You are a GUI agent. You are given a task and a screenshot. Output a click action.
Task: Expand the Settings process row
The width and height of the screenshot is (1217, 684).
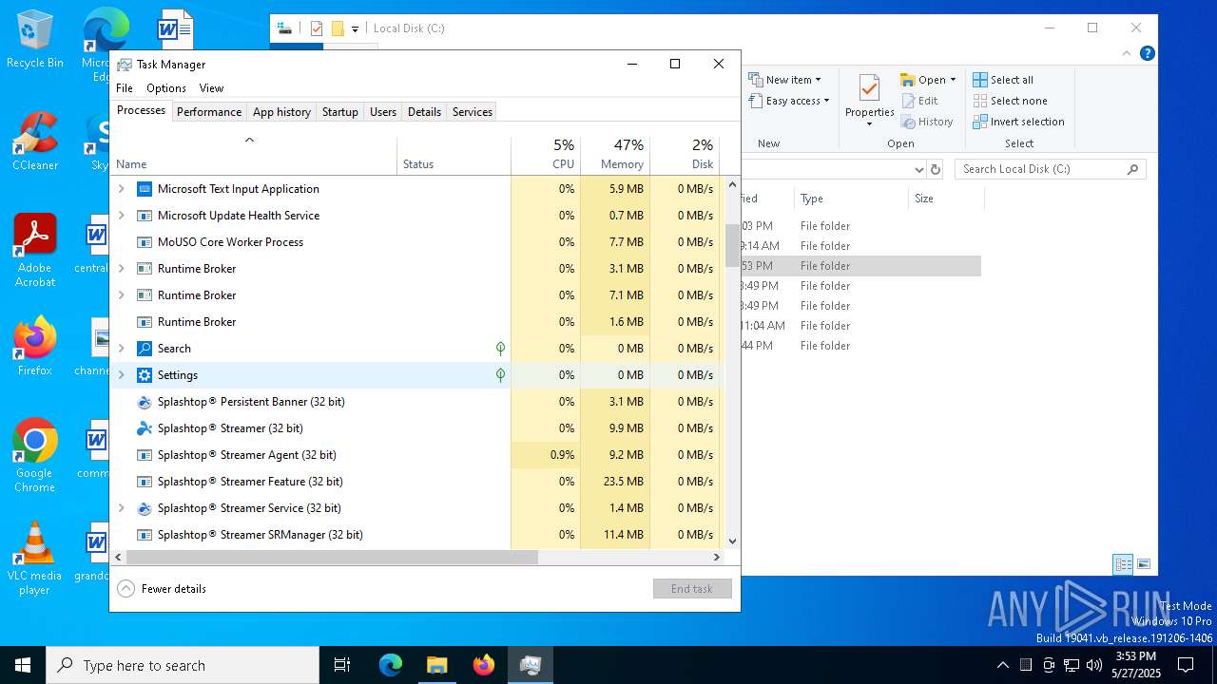coord(121,375)
